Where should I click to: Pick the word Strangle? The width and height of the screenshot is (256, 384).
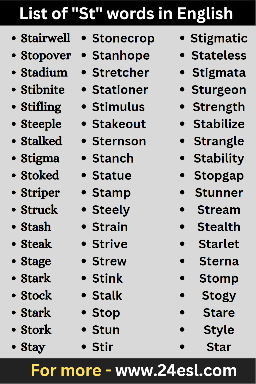coord(219,141)
